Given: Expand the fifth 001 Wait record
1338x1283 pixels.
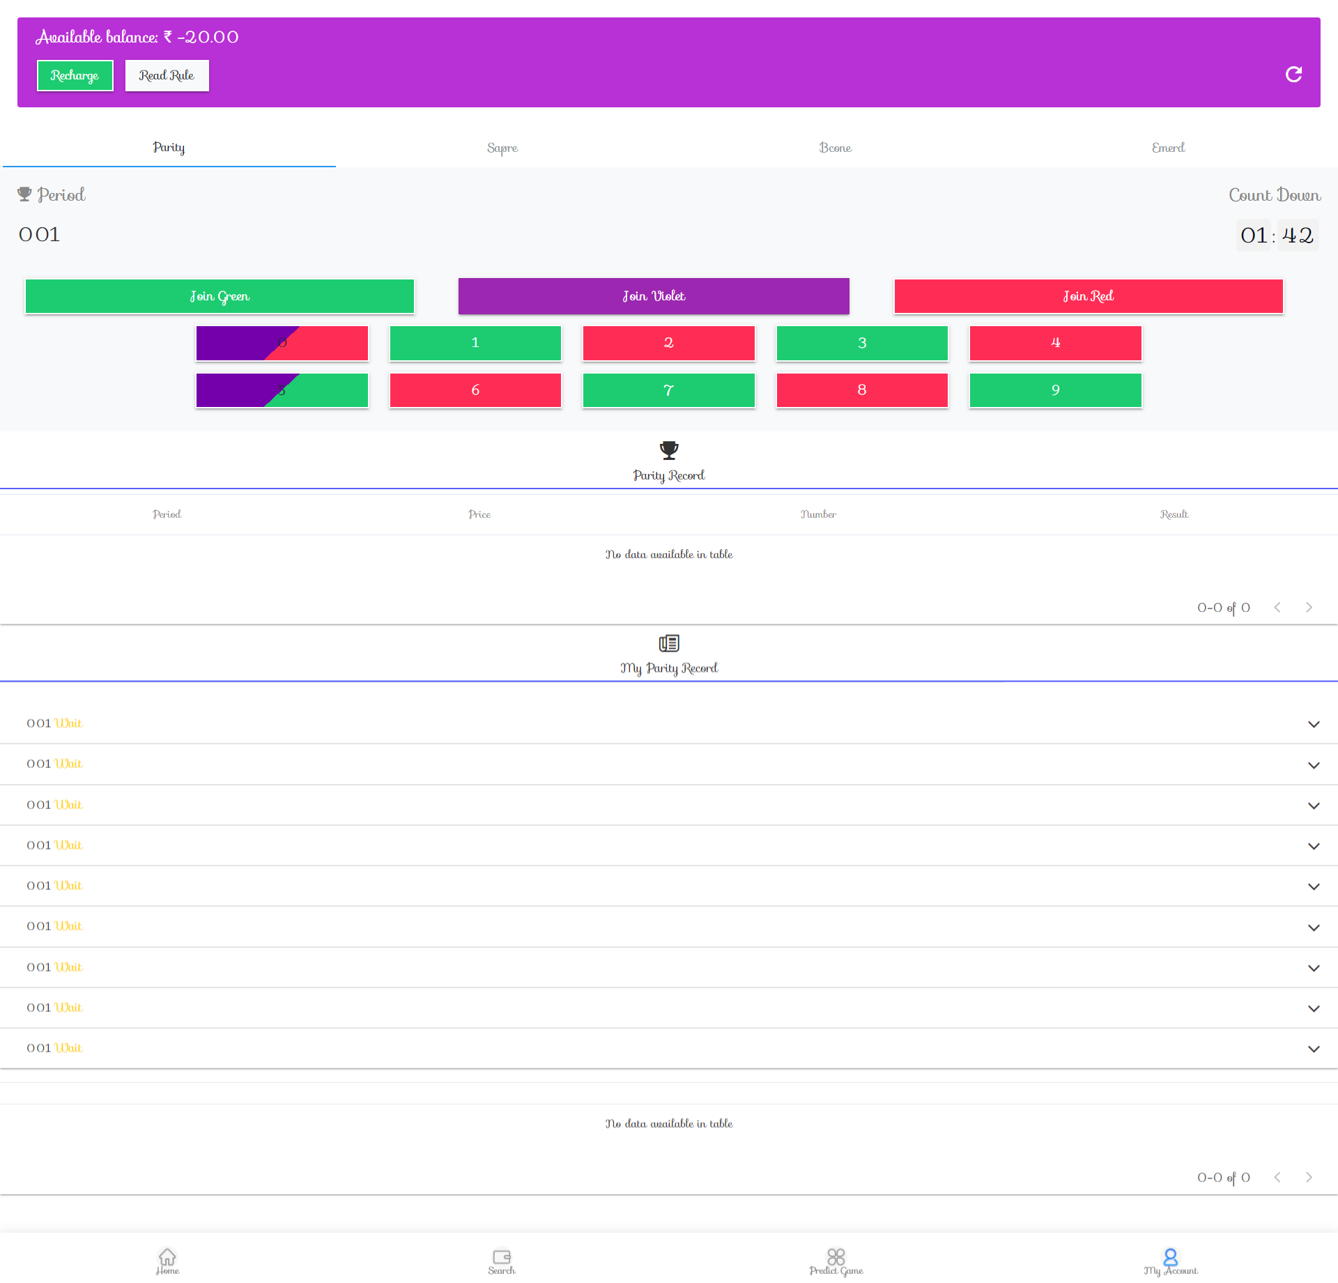Looking at the screenshot, I should (x=1314, y=886).
